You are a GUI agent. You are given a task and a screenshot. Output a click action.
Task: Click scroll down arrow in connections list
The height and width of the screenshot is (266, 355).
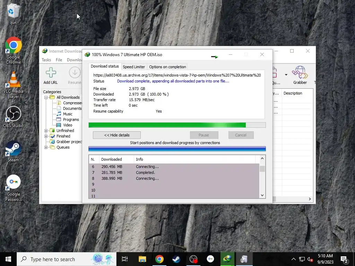point(262,195)
